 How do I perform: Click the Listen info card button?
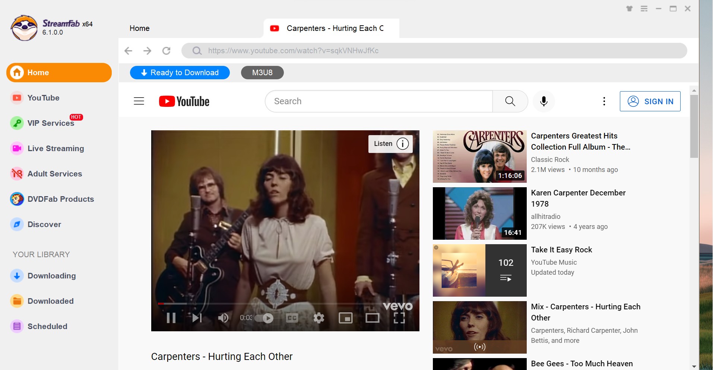pos(391,144)
